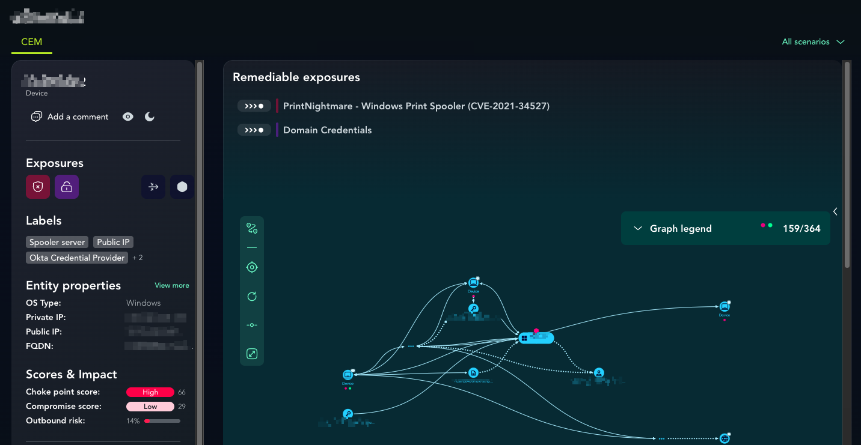Expand the collapsed right side panel arrow
Image resolution: width=861 pixels, height=445 pixels.
pos(835,211)
